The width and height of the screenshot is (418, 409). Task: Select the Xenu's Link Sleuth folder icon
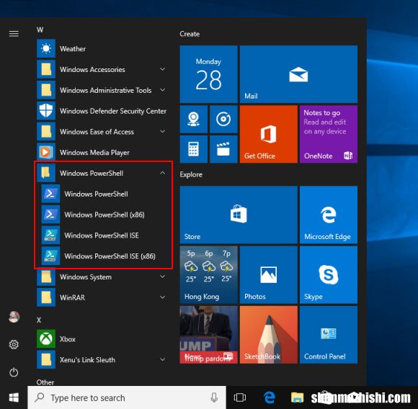pos(46,359)
